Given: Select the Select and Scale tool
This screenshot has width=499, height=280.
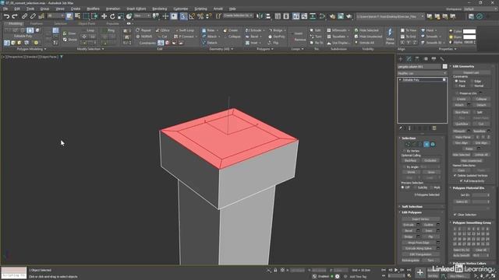Looking at the screenshot, I should (x=121, y=16).
